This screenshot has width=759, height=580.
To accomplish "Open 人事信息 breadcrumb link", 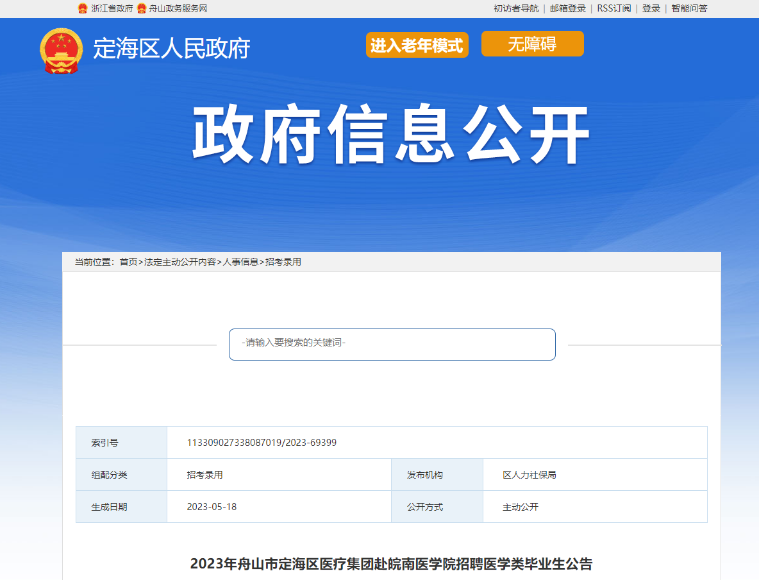I will tap(240, 262).
